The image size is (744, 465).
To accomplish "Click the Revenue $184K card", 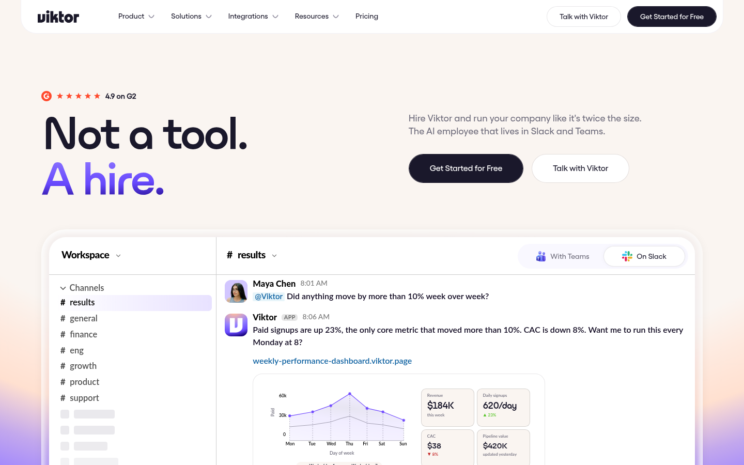I will tap(447, 407).
